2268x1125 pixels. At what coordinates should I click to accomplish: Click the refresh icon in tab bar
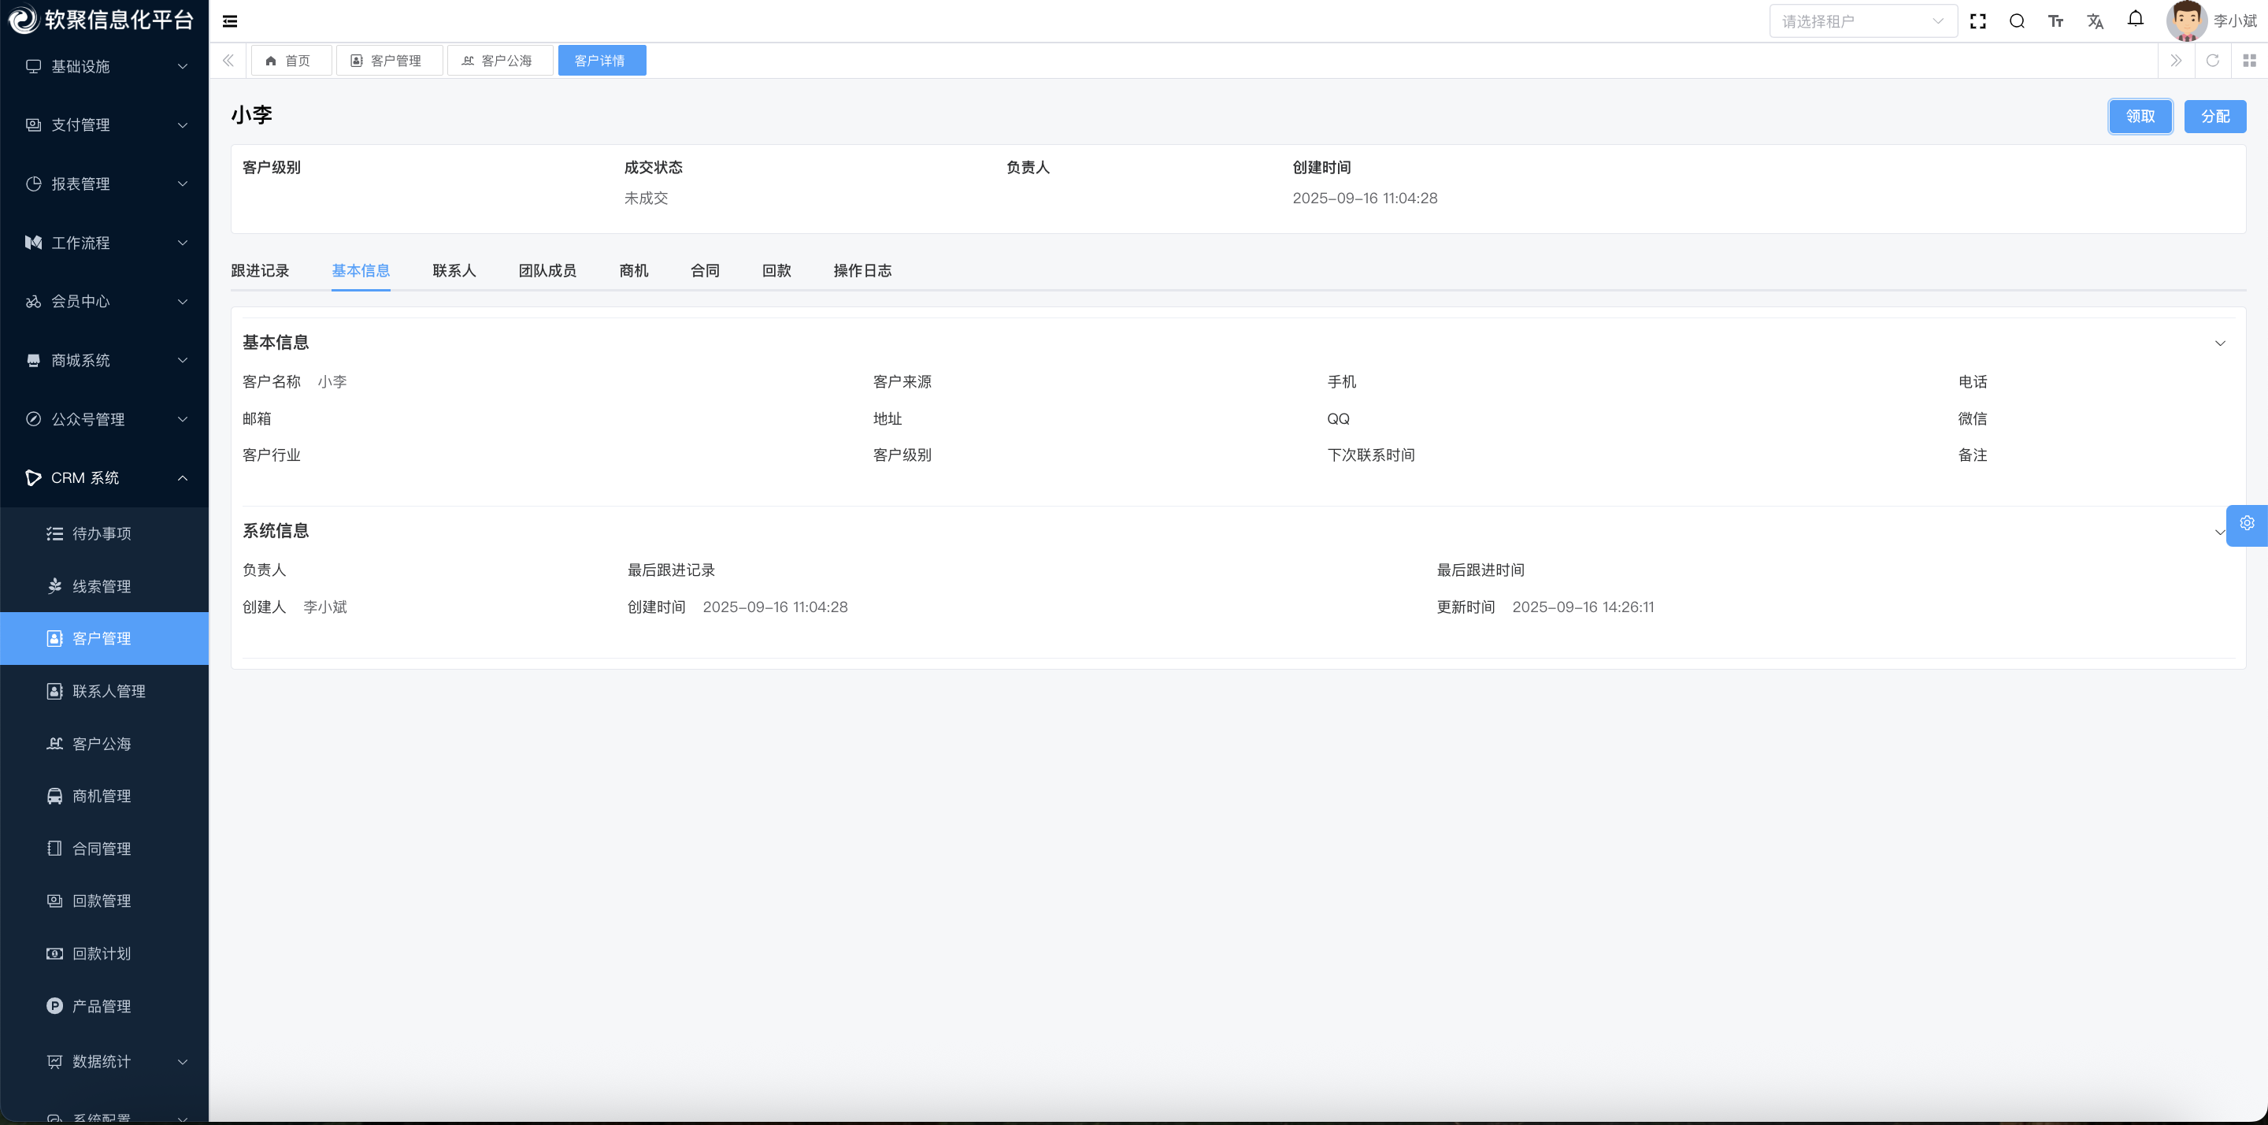tap(2211, 60)
